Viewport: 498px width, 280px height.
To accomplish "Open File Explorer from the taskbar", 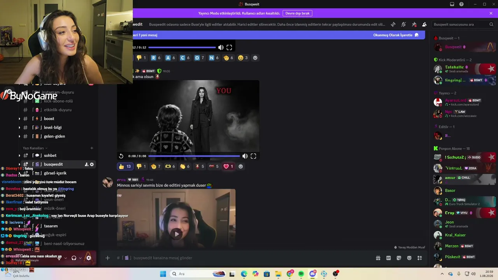I will (278, 274).
